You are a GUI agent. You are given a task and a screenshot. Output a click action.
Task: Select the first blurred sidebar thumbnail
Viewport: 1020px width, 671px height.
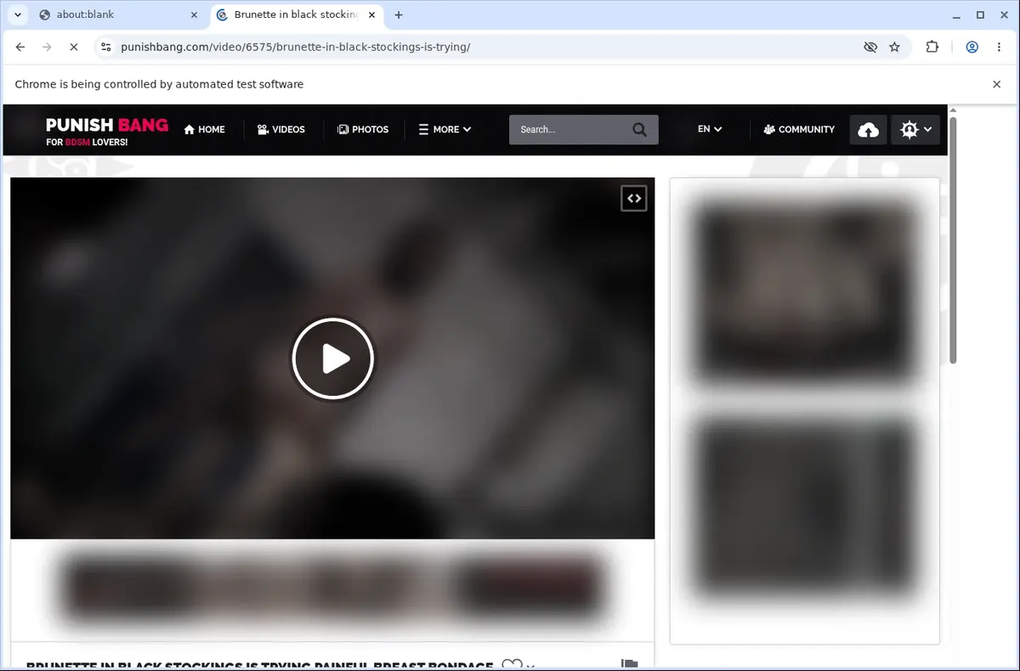pos(805,291)
